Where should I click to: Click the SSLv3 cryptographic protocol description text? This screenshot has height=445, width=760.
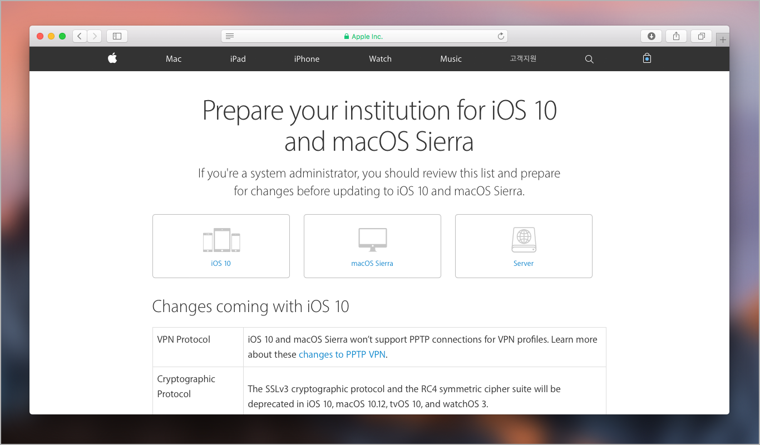pos(404,396)
